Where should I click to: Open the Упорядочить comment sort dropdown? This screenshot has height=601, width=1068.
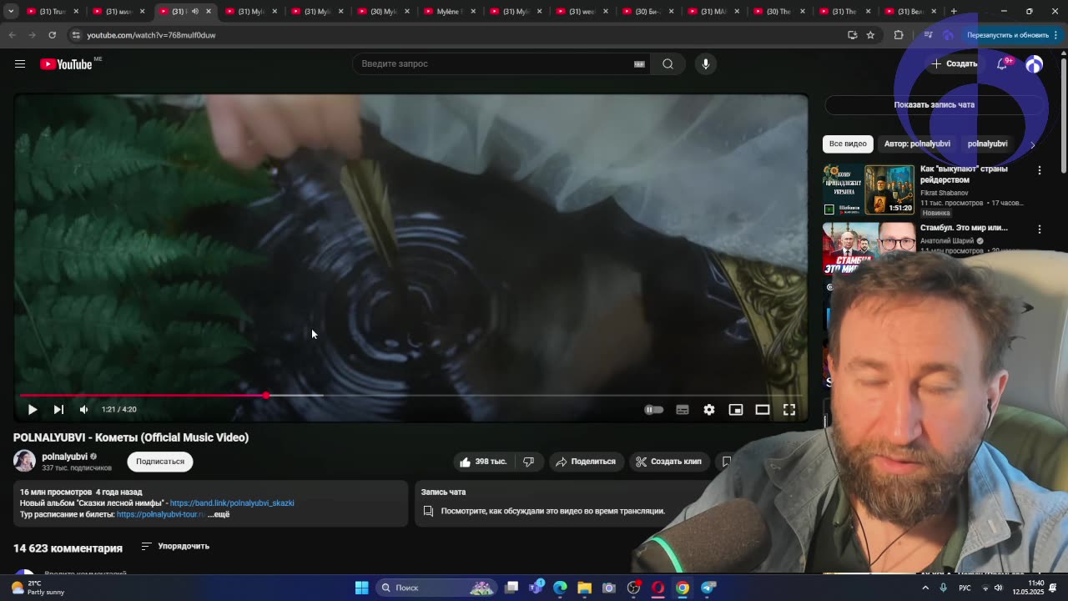(x=175, y=546)
